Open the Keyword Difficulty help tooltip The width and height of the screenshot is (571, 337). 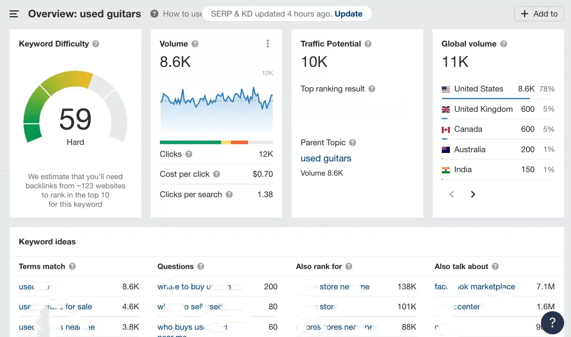(x=96, y=43)
